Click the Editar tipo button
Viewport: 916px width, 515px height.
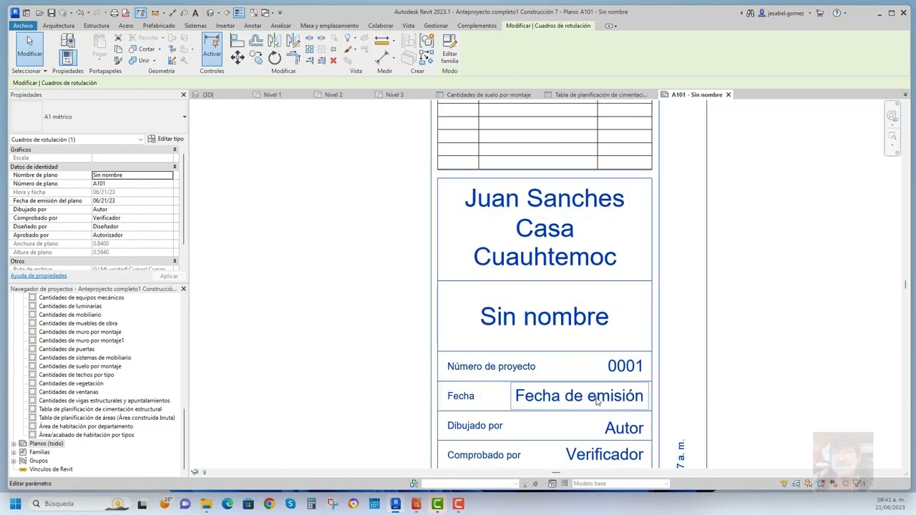point(165,139)
